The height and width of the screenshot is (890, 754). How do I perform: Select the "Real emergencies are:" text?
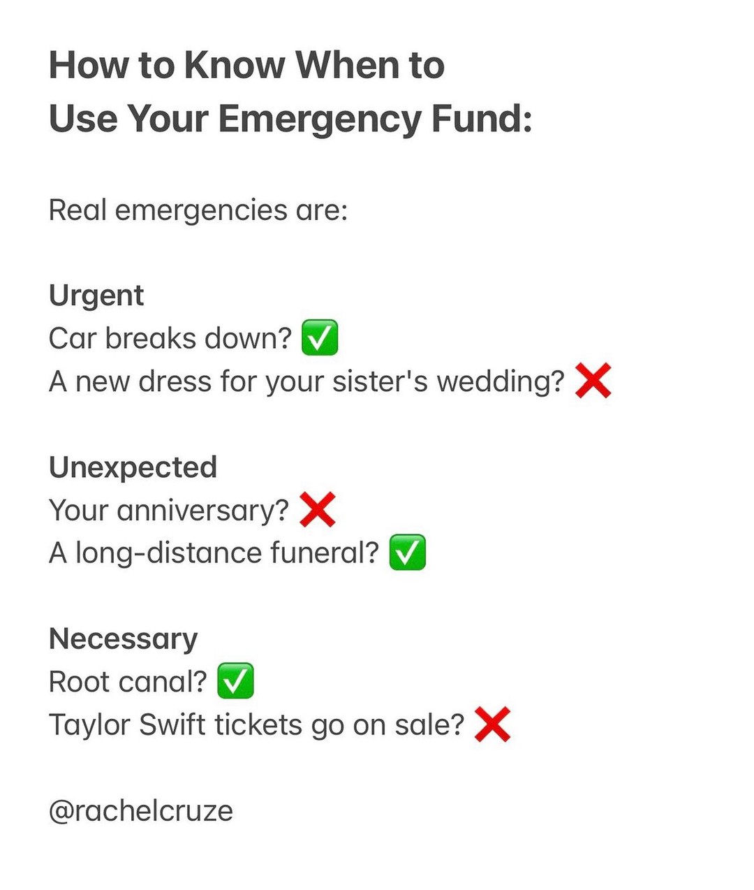tap(198, 210)
